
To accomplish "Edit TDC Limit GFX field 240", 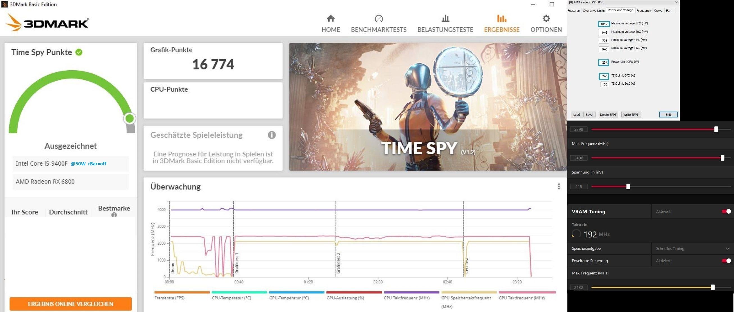I will click(x=604, y=76).
